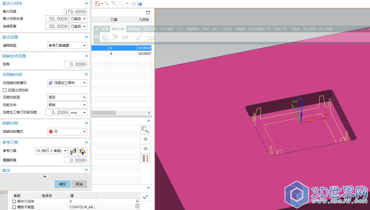Click the 值 table column header
Image resolution: width=370 pixels, height=210 pixels.
[x=82, y=196]
